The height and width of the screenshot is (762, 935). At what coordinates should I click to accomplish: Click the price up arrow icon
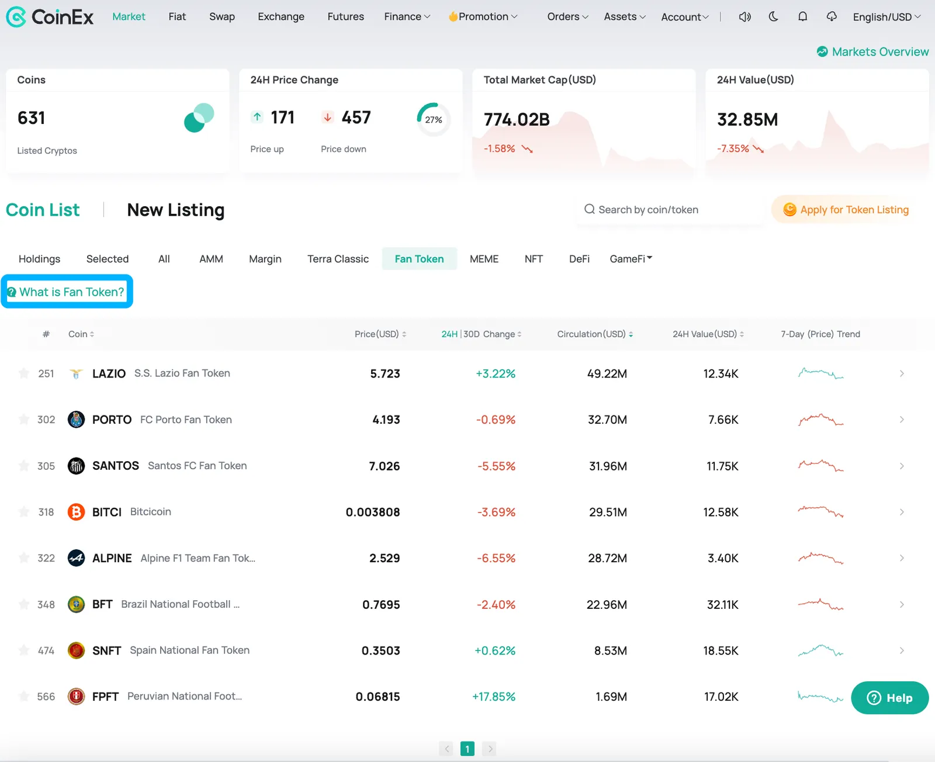[257, 117]
